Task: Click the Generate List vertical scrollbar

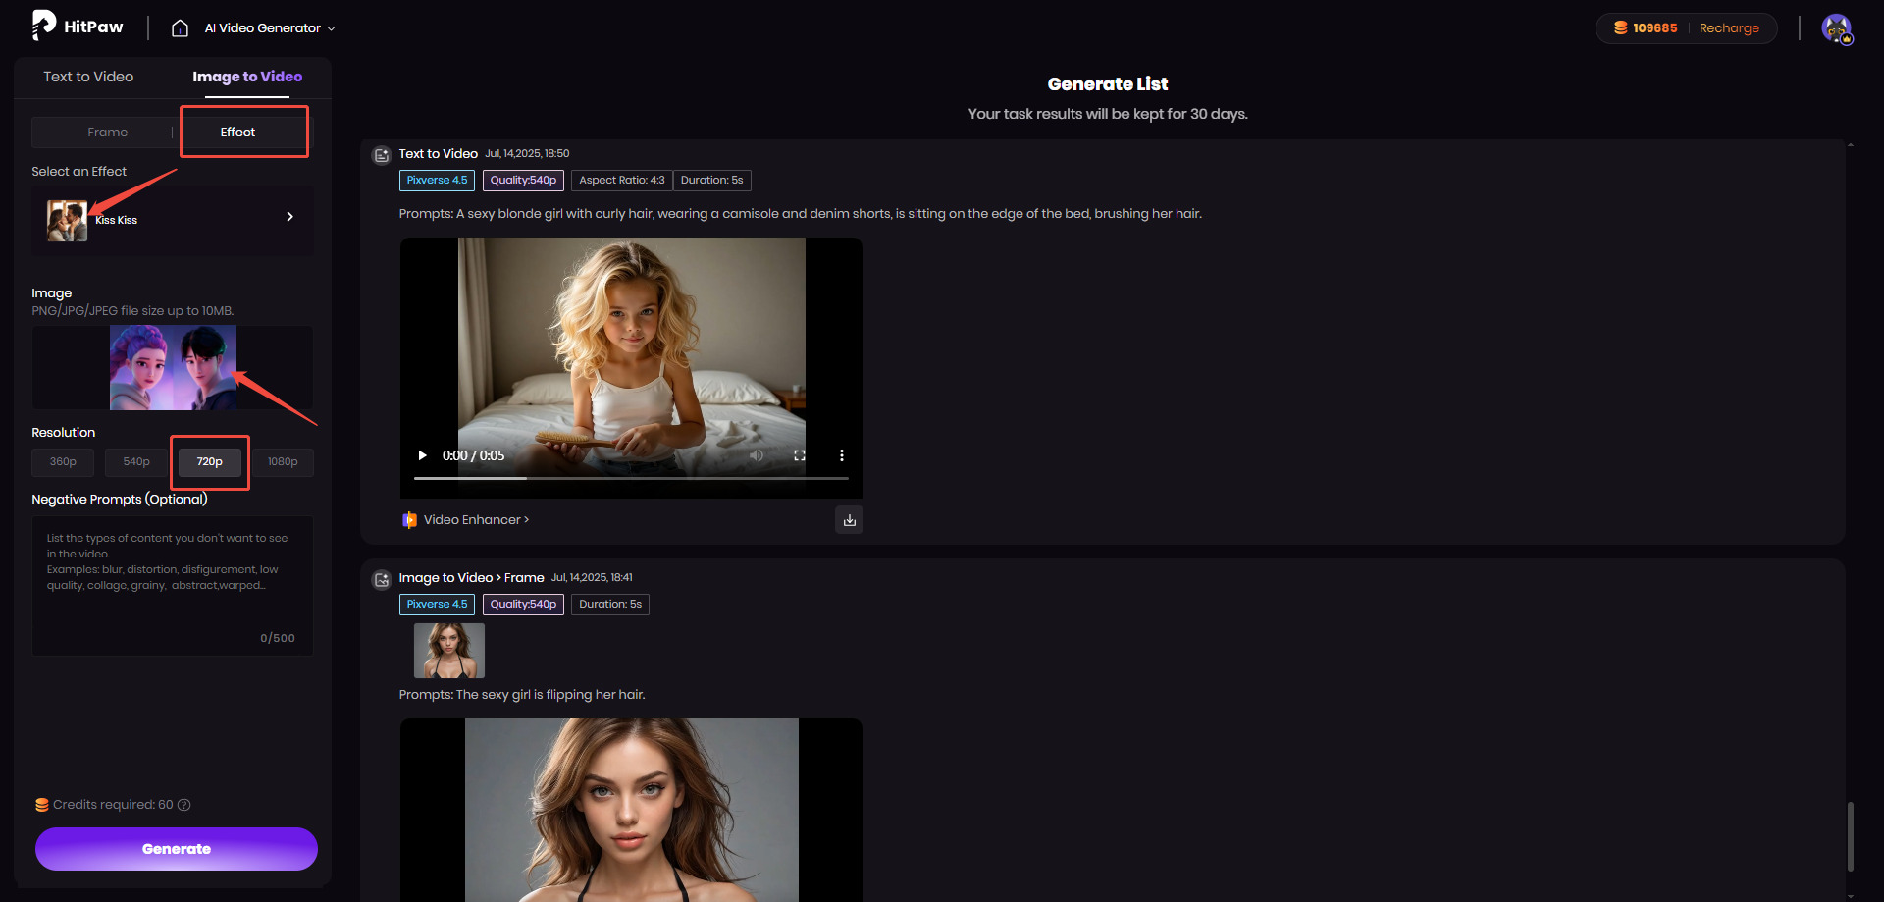Action: 1850,836
